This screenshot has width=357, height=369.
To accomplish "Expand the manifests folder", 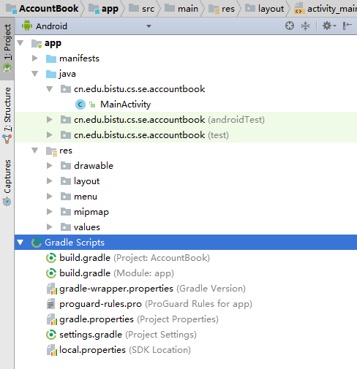I will tap(35, 58).
